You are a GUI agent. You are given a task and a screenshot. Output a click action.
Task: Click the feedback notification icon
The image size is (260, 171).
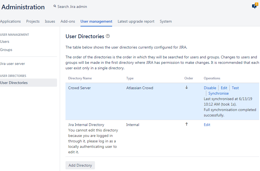[254, 6]
